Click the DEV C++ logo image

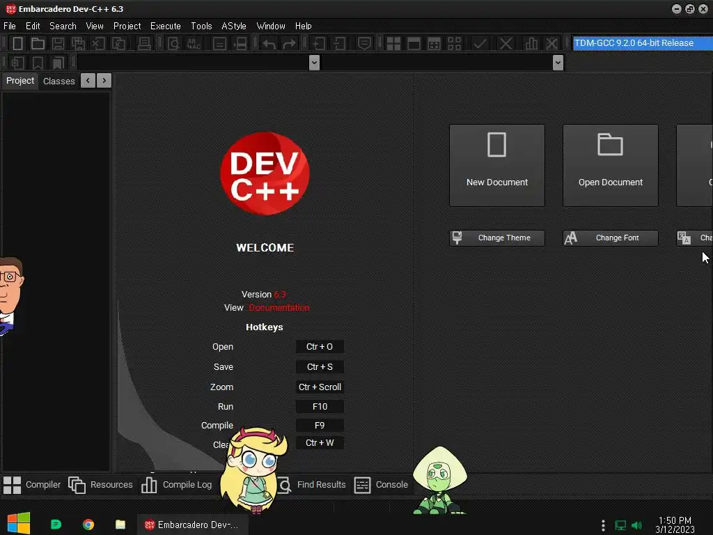(265, 173)
